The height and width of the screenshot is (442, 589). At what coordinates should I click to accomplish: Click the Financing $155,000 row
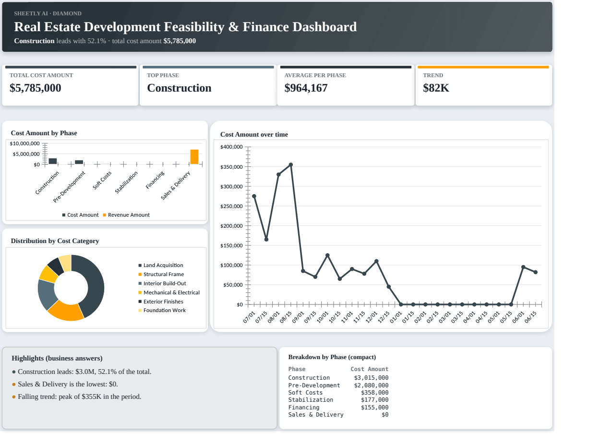coord(338,407)
